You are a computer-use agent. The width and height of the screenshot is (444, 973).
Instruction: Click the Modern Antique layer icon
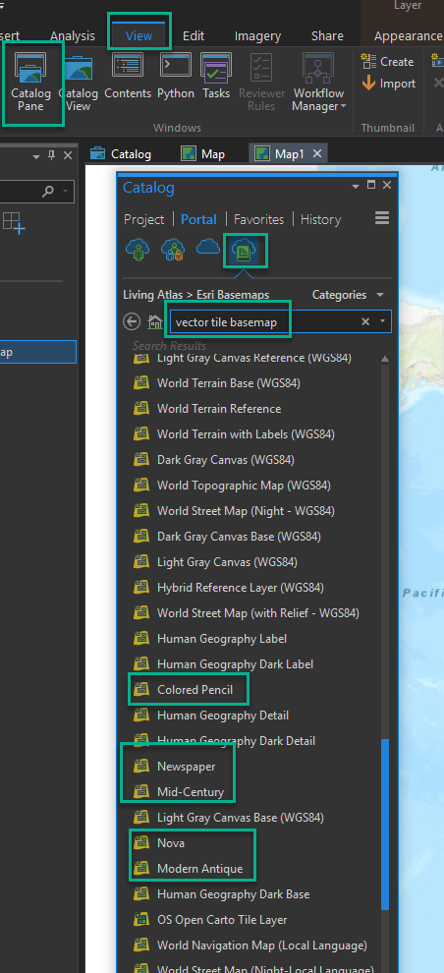pyautogui.click(x=142, y=868)
